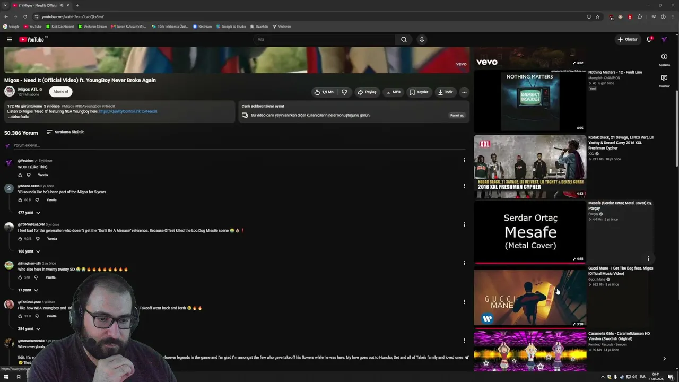
Task: Expand the 17 yanıt replies
Action: coord(28,290)
